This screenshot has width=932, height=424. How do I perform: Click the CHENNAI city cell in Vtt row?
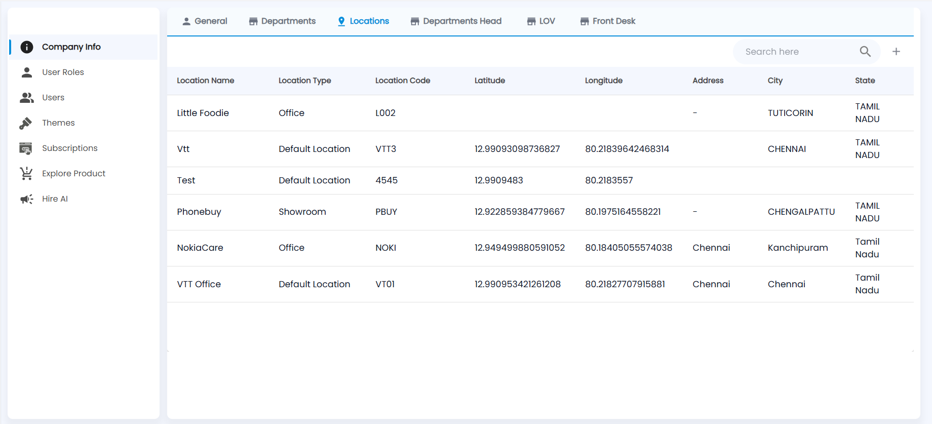[787, 149]
